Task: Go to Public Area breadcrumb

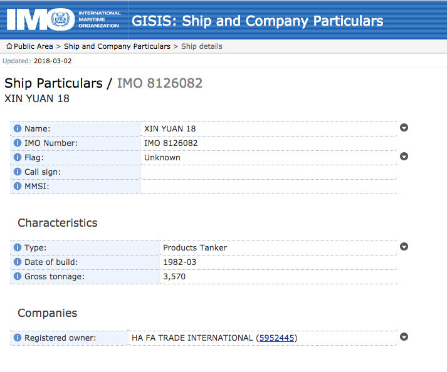Action: tap(33, 46)
